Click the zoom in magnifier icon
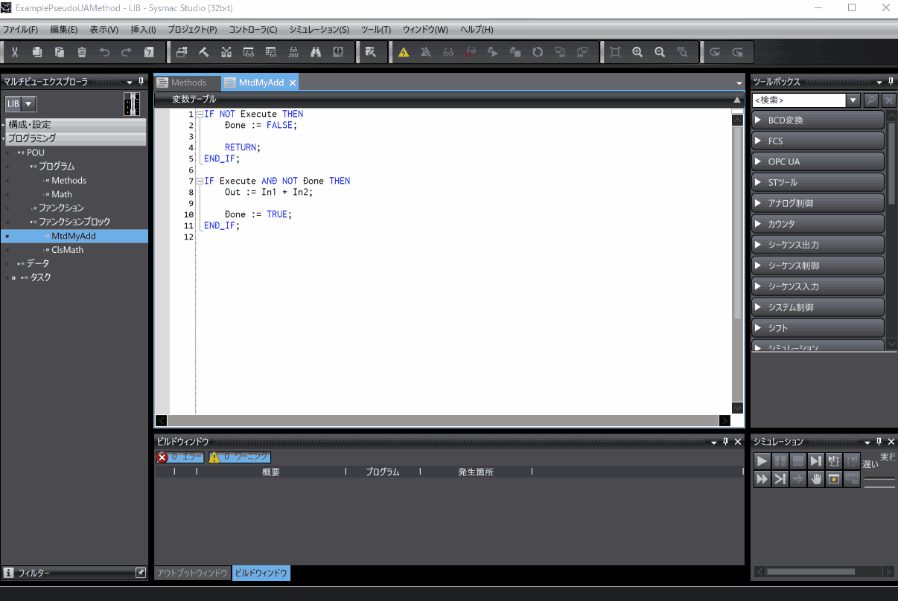 click(x=637, y=52)
